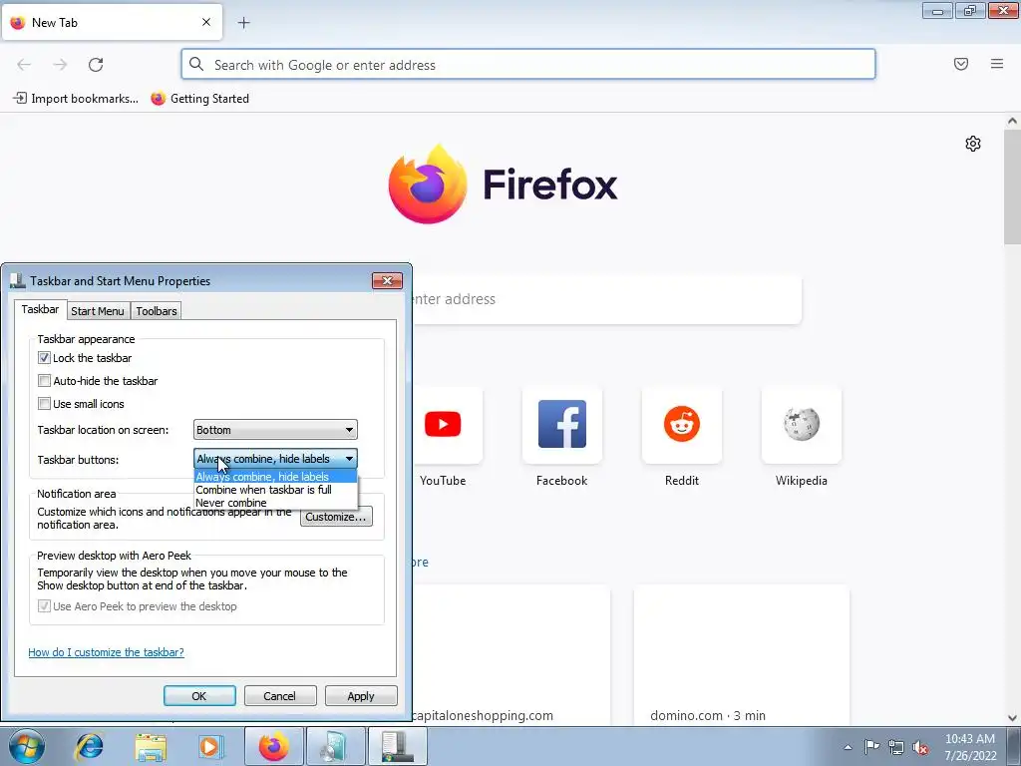Open Windows Explorer folder taskbar icon
The width and height of the screenshot is (1021, 766).
(x=151, y=746)
